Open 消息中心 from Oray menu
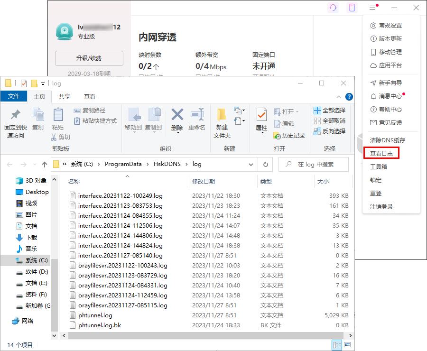 point(386,96)
